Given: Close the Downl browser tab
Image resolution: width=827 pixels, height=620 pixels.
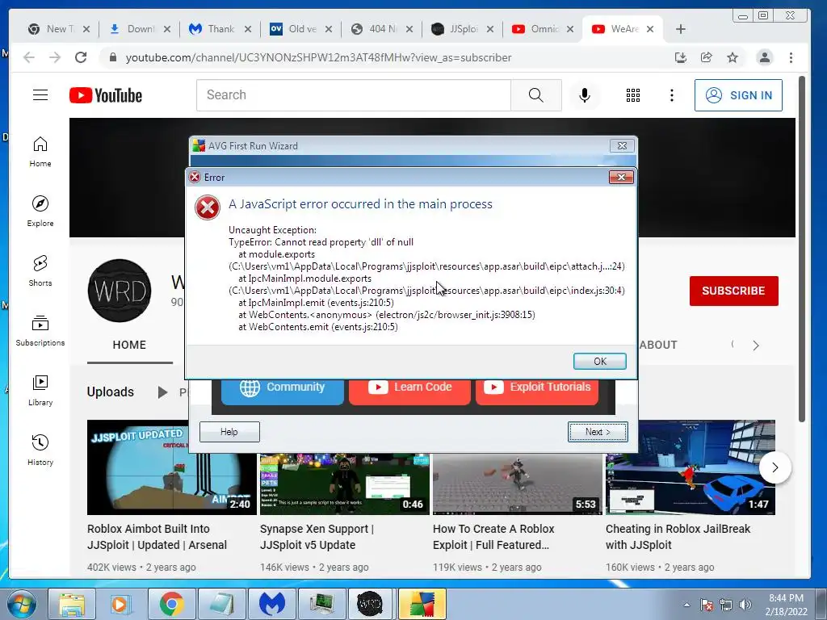Looking at the screenshot, I should 167,29.
